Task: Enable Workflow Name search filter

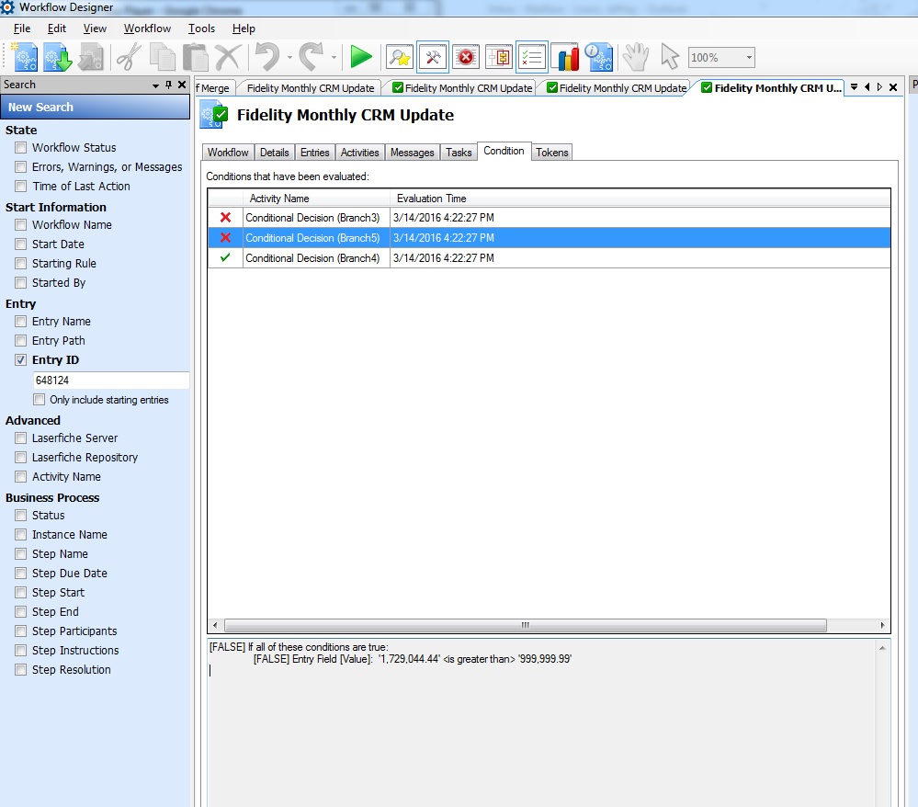Action: pos(21,225)
